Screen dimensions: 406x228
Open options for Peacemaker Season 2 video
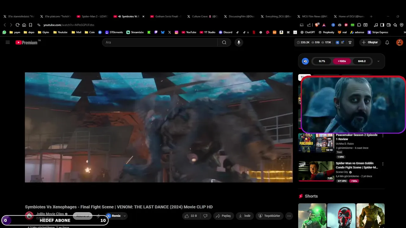click(383, 136)
